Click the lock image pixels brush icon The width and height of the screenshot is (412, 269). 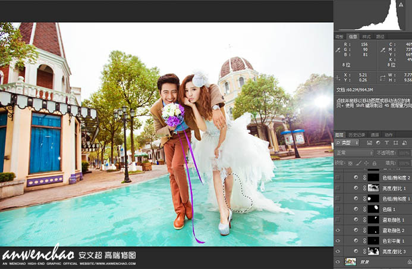coord(357,162)
